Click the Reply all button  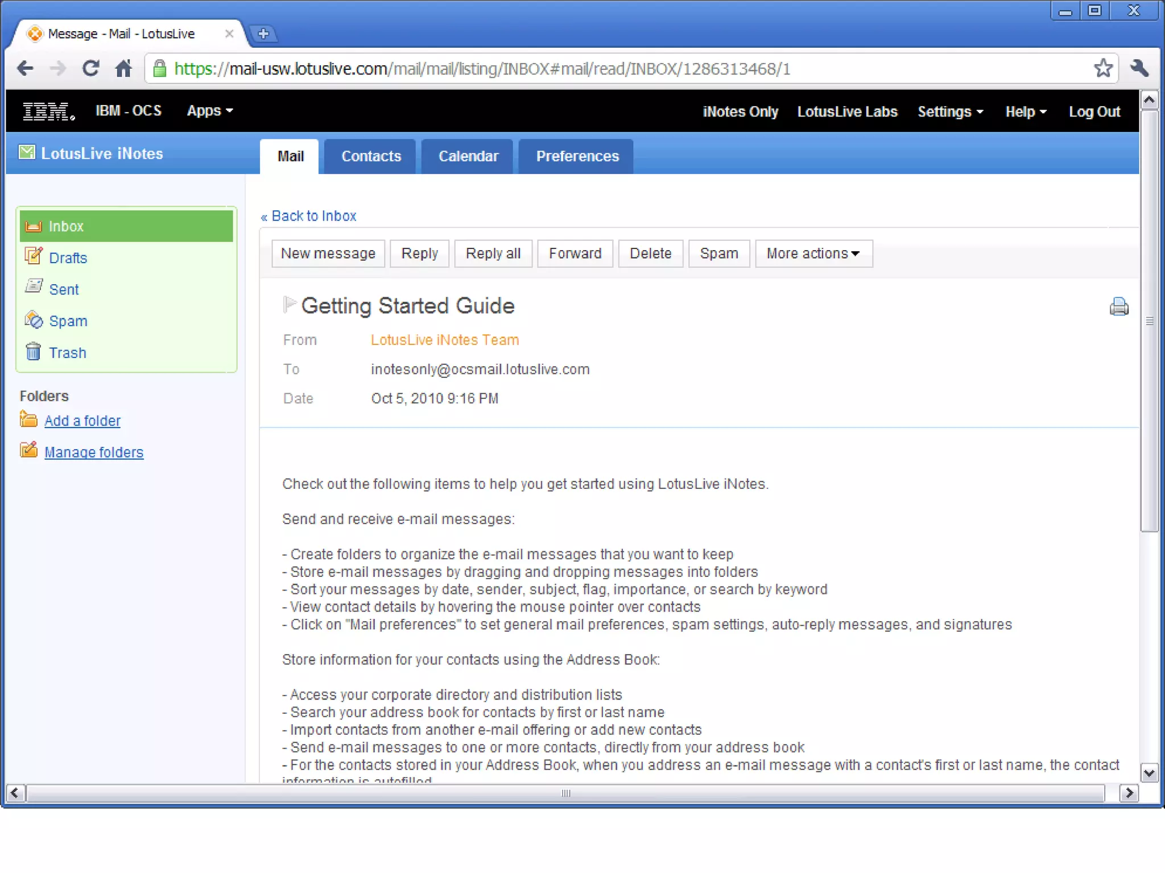(493, 253)
